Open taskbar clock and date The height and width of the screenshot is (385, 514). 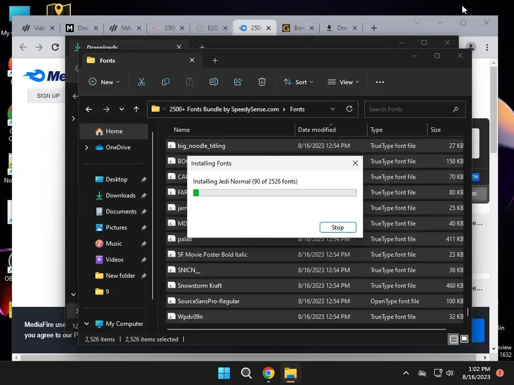click(x=476, y=373)
